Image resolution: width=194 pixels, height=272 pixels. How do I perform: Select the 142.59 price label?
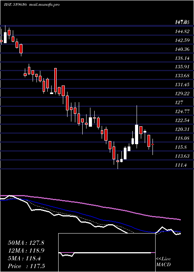(182, 40)
